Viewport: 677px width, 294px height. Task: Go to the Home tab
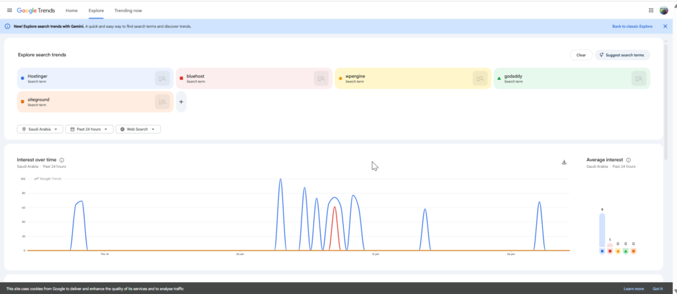coord(71,11)
